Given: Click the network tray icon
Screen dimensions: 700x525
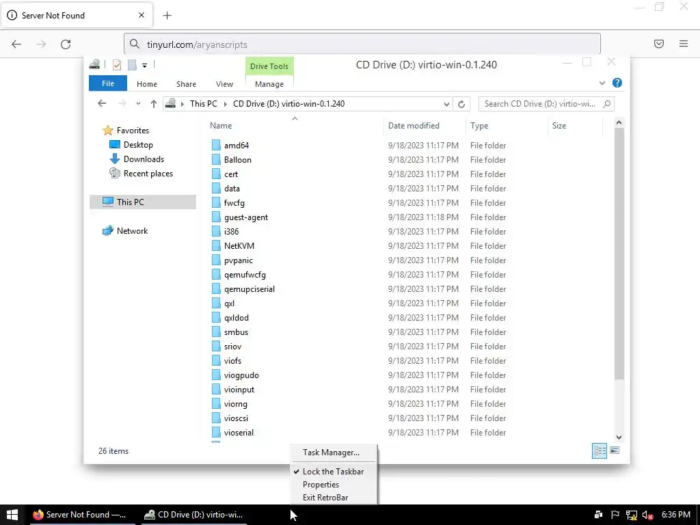Looking at the screenshot, I should [x=631, y=515].
